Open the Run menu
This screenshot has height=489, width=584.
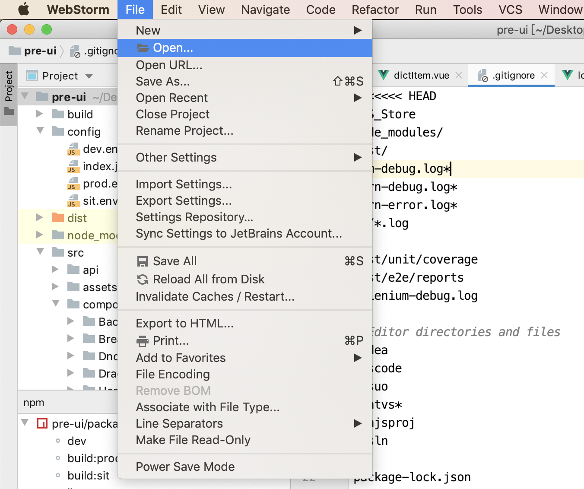pyautogui.click(x=425, y=10)
